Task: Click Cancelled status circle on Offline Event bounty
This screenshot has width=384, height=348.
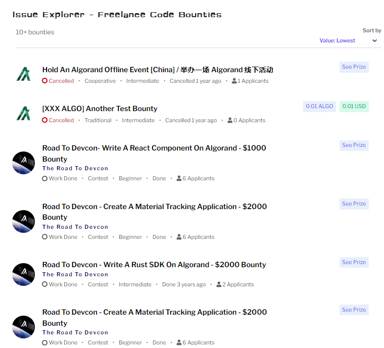Action: pyautogui.click(x=45, y=81)
